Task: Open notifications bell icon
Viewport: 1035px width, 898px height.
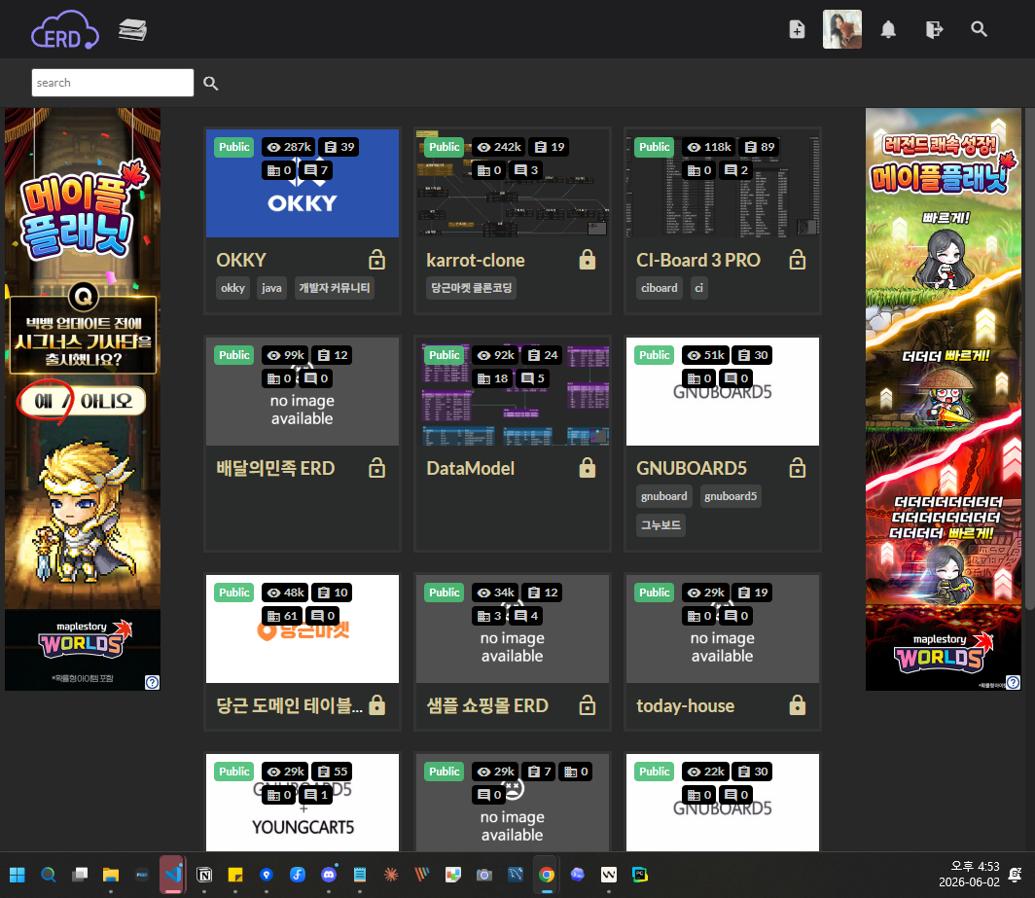Action: coord(888,29)
